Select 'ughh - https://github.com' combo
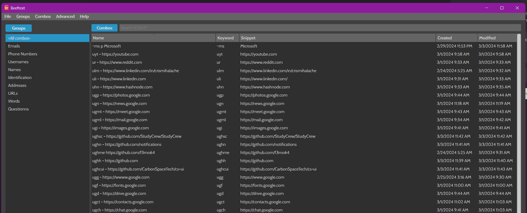The image size is (527, 213). 115,161
